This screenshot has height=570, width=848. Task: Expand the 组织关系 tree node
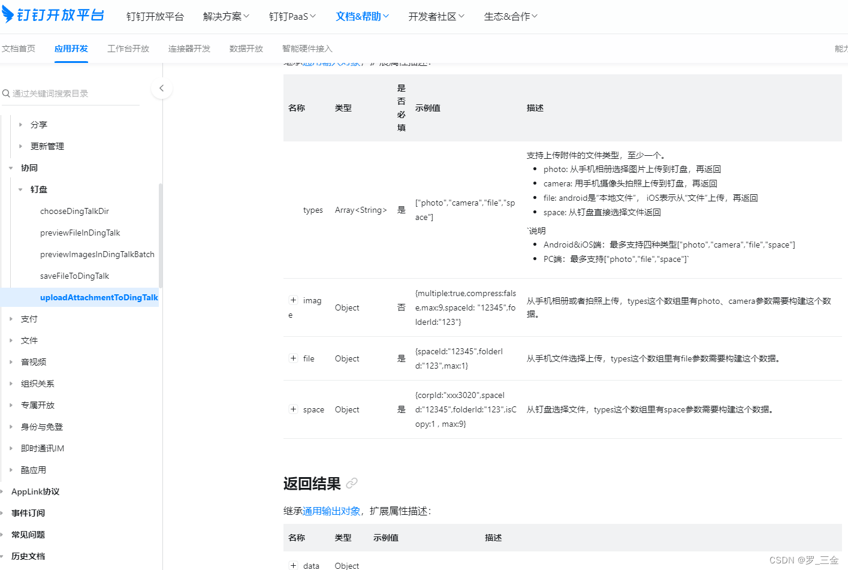coord(11,384)
